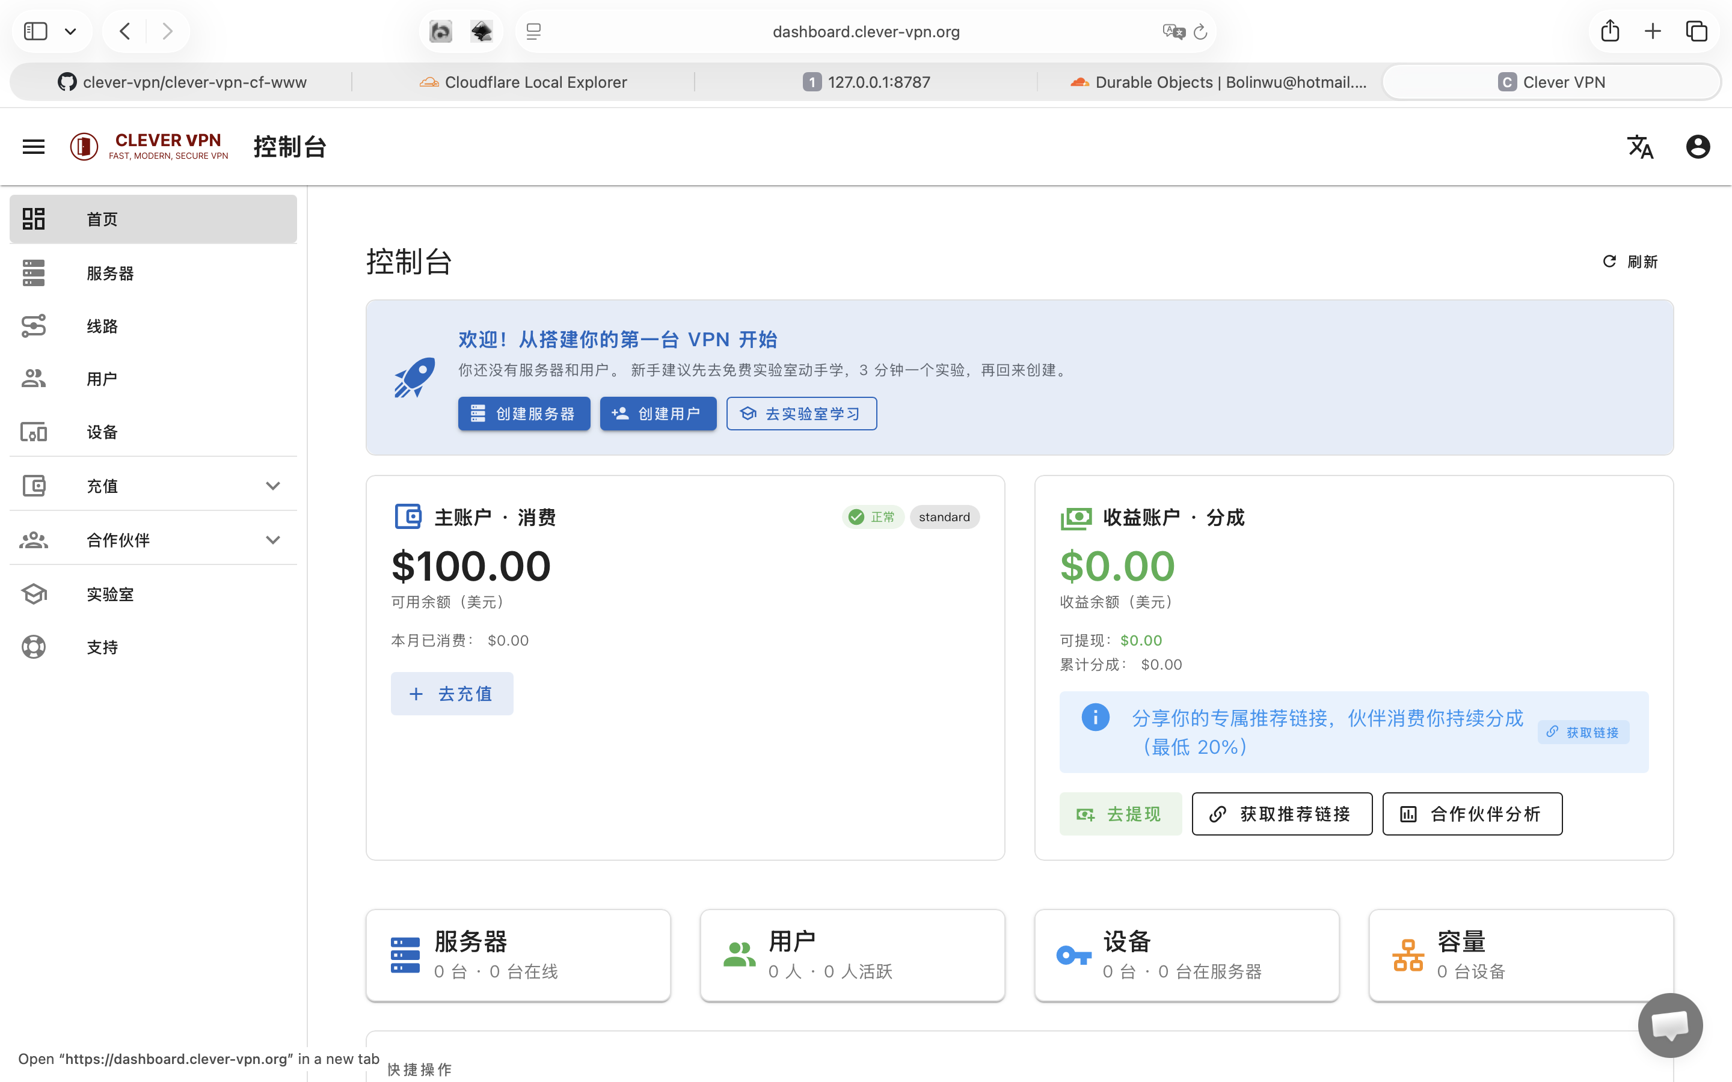Select 首页 in the sidebar

coord(153,219)
